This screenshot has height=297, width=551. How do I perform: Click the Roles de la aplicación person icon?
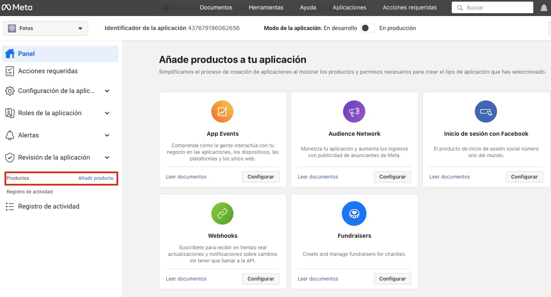(x=10, y=113)
